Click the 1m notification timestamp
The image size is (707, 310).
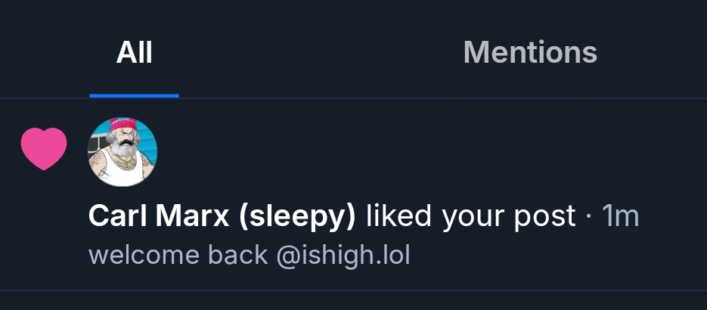coord(621,215)
